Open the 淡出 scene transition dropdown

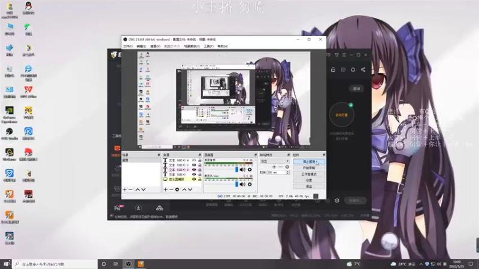click(x=274, y=161)
